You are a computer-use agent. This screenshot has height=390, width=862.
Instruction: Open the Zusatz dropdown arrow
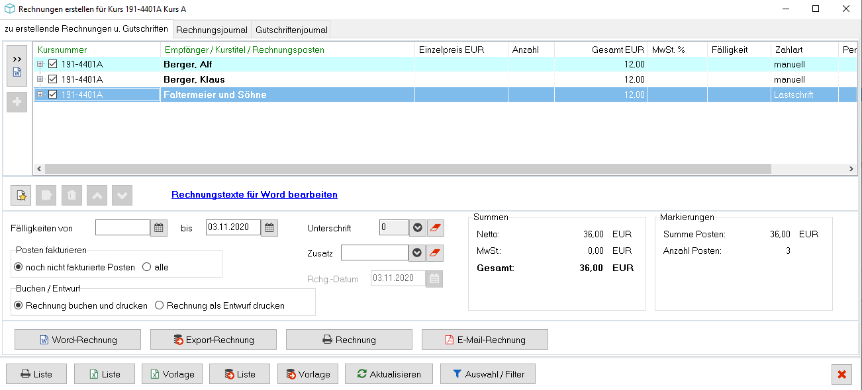[x=418, y=253]
